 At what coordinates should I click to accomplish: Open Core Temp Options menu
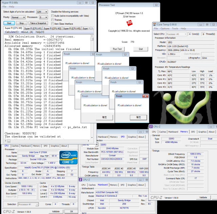[x=165, y=29]
